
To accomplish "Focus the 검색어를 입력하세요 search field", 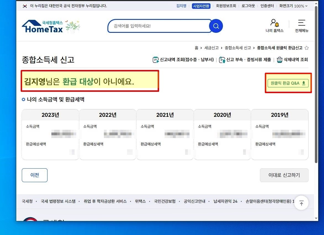I will (159, 26).
